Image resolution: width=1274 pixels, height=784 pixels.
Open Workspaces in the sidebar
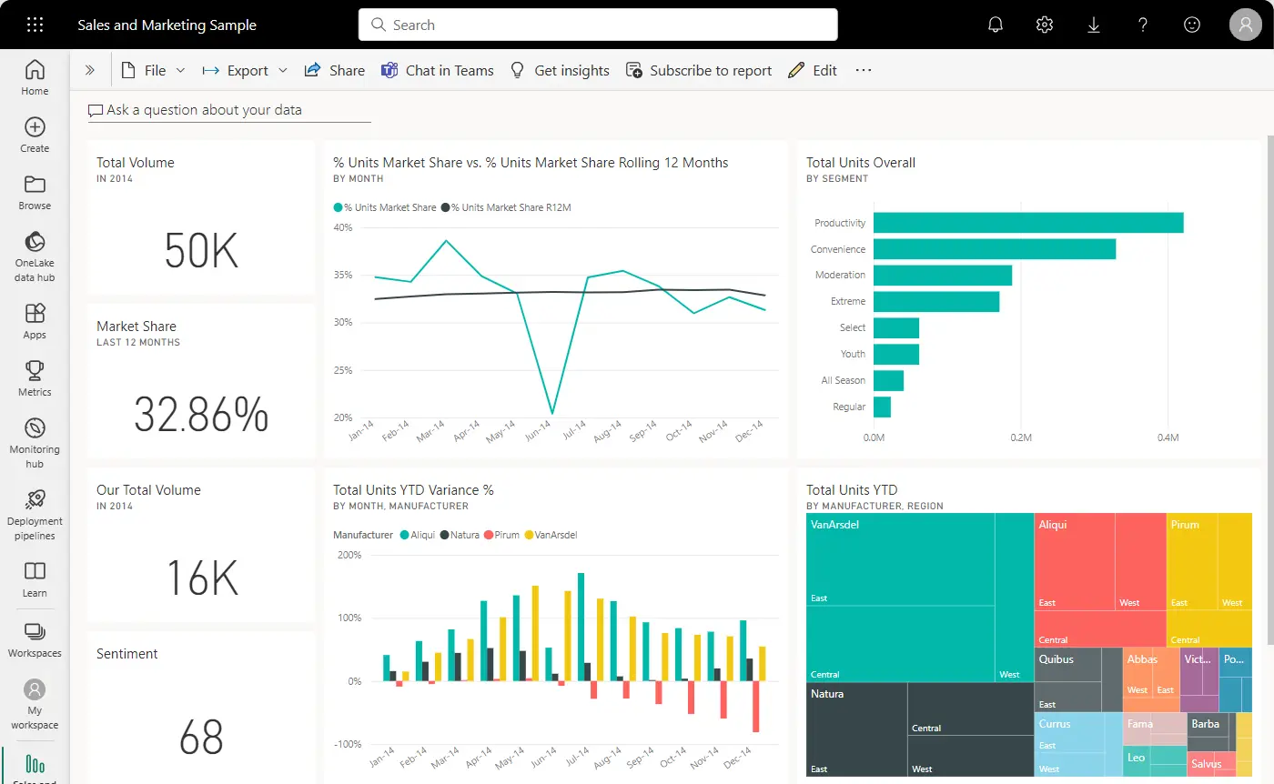click(35, 639)
